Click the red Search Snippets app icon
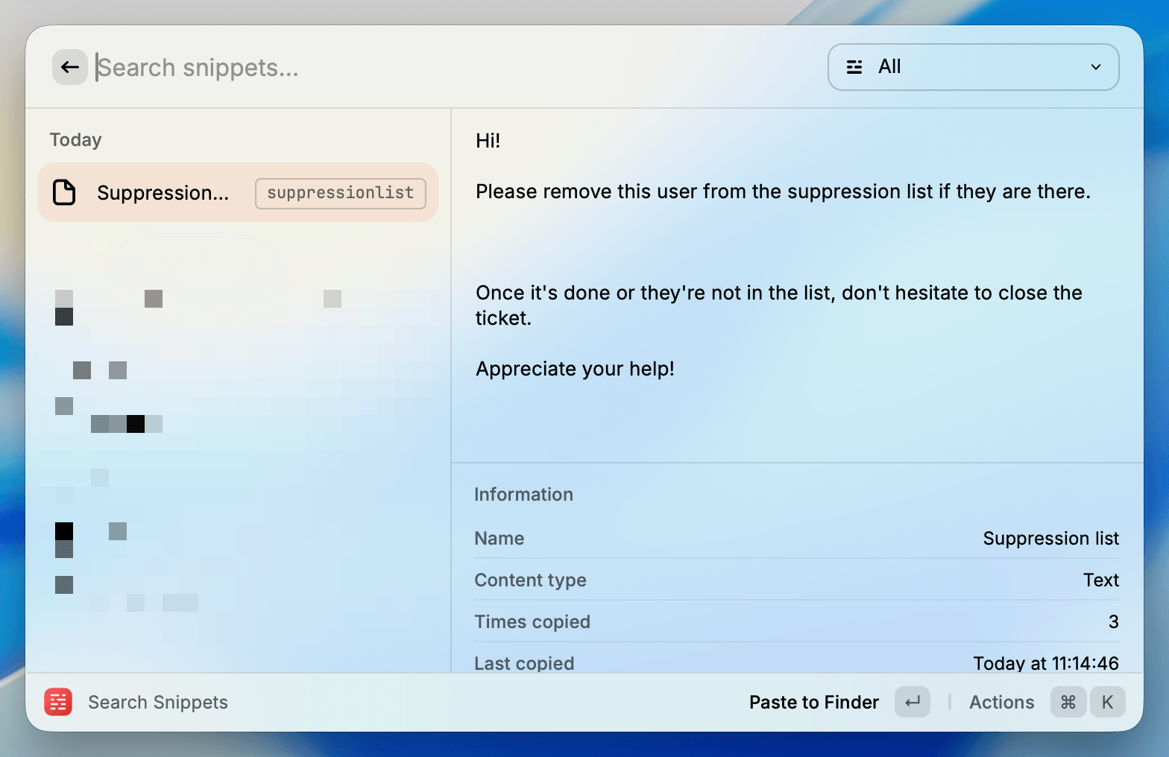 point(58,702)
